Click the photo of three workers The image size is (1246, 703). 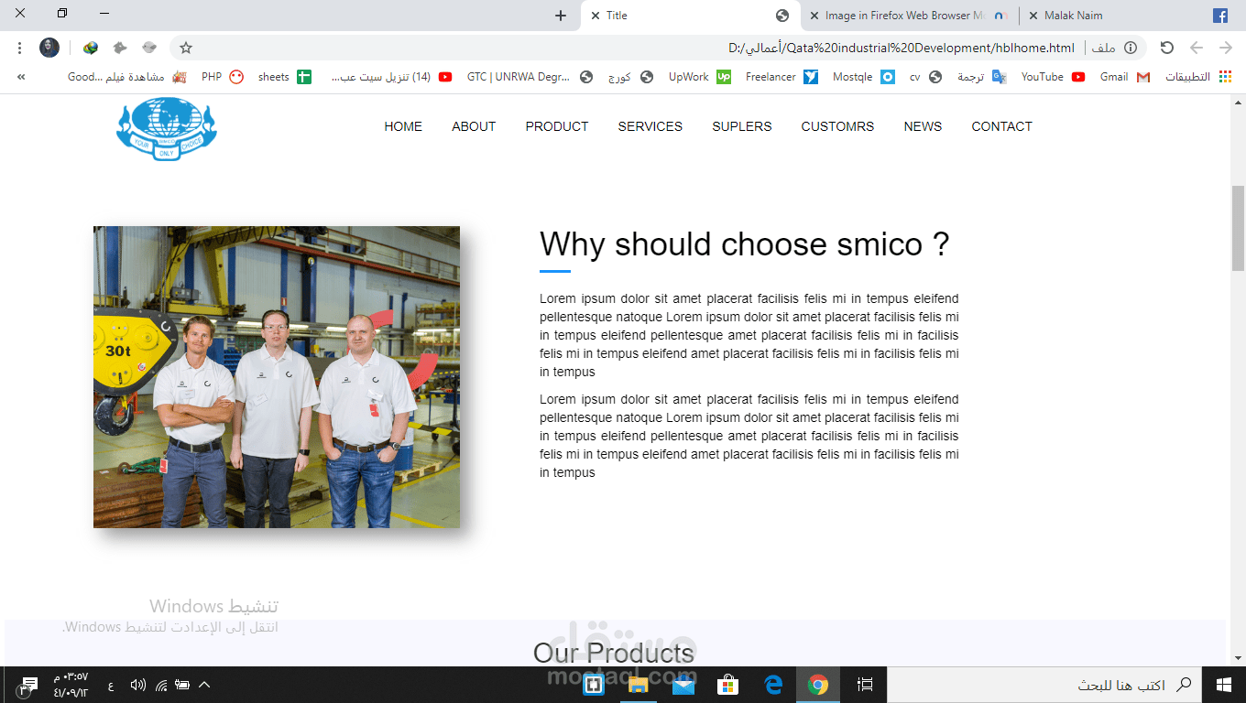(277, 377)
